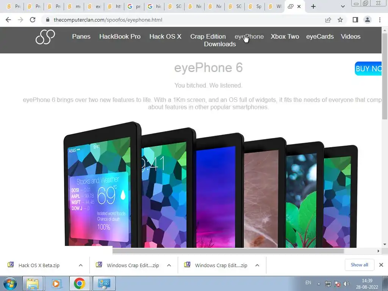Go to the Downloads page
Image resolution: width=388 pixels, height=291 pixels.
tap(220, 44)
